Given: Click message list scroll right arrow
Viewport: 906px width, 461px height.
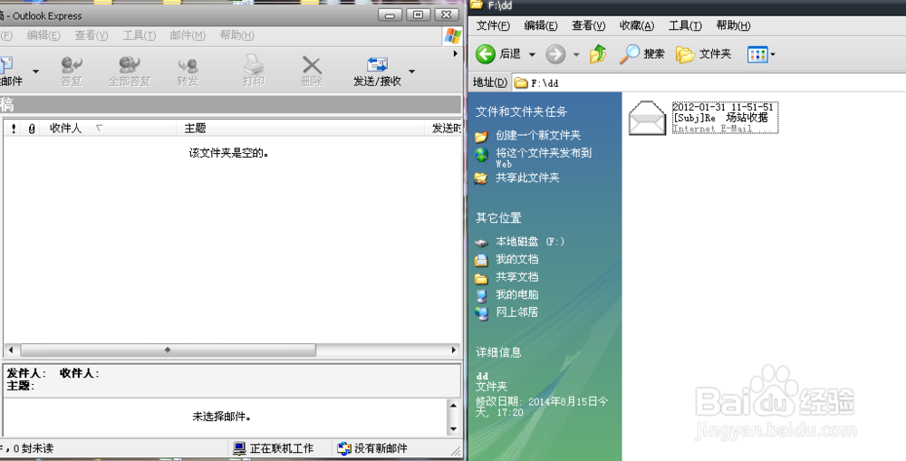Looking at the screenshot, I should pyautogui.click(x=454, y=351).
